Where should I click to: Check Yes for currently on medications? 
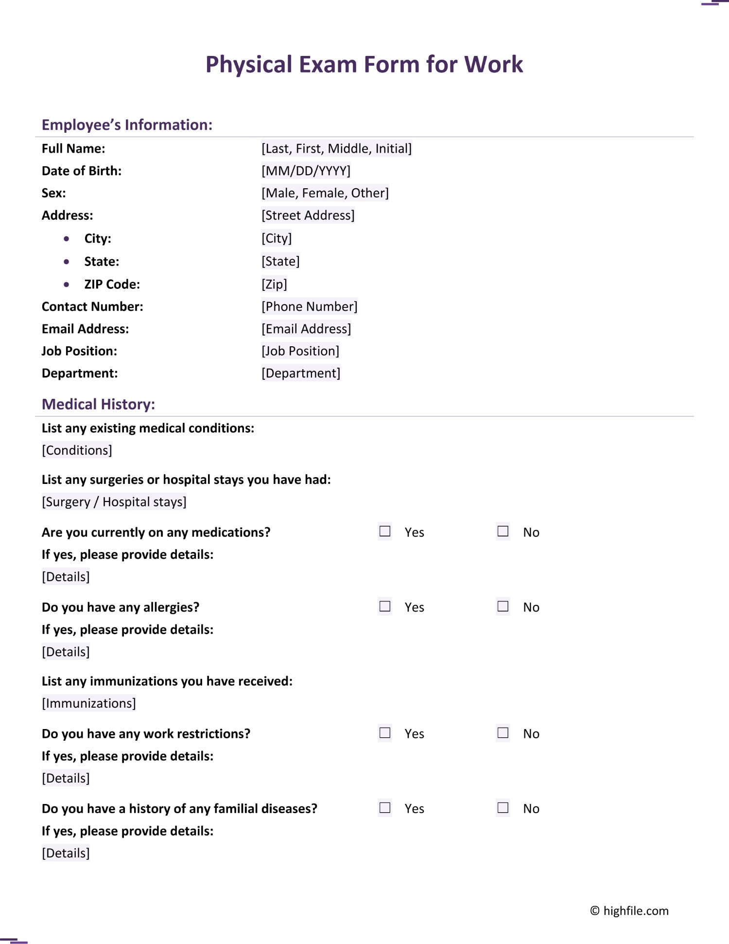coord(385,531)
